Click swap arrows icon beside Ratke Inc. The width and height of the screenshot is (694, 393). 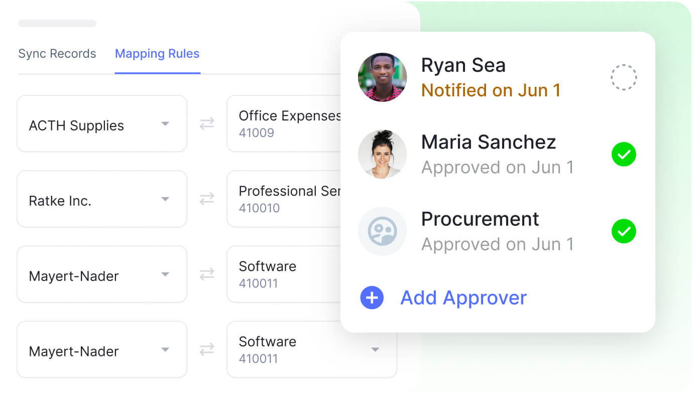(207, 199)
